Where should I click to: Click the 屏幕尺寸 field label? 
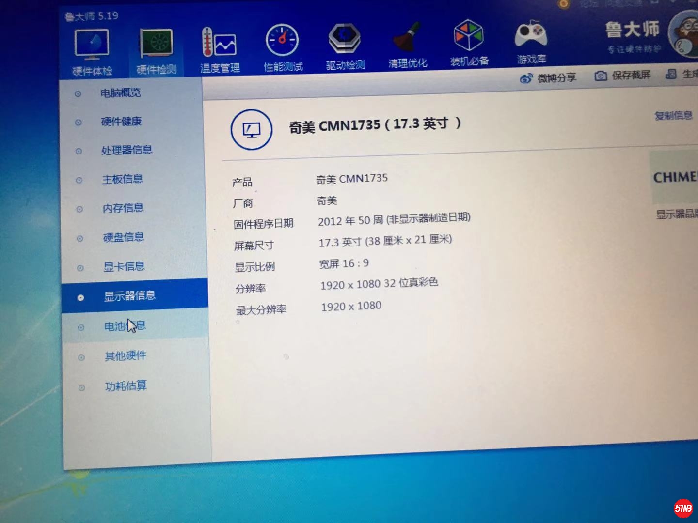(x=254, y=246)
